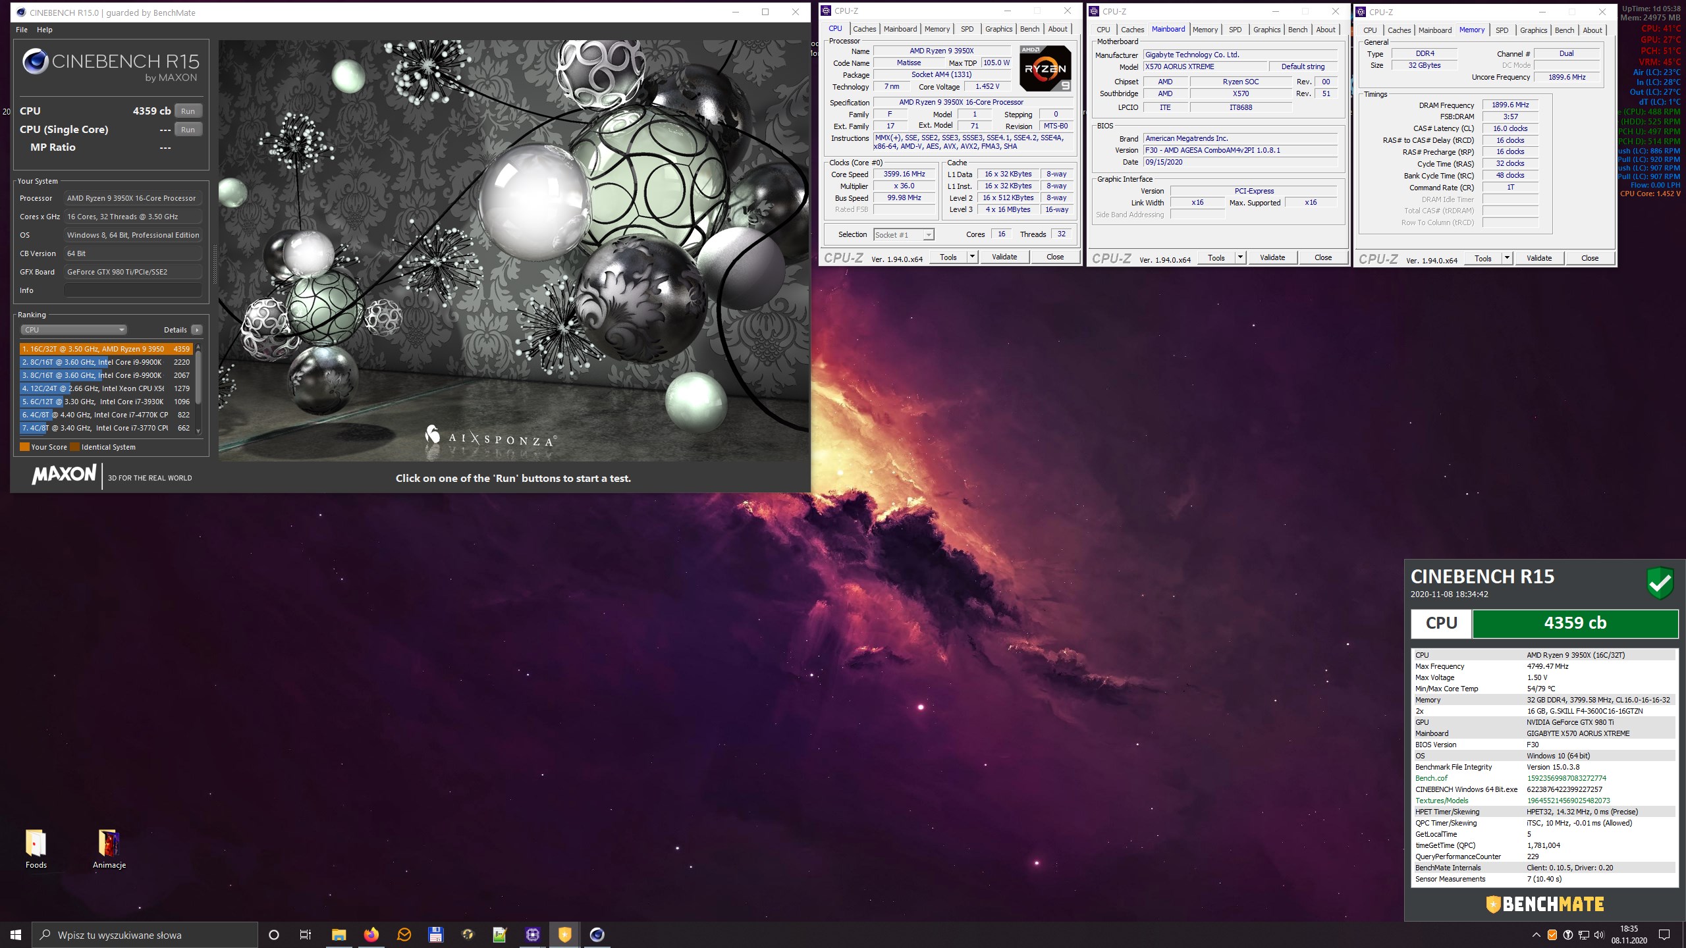The width and height of the screenshot is (1686, 948).
Task: Open Cinebench File menu
Action: [22, 30]
